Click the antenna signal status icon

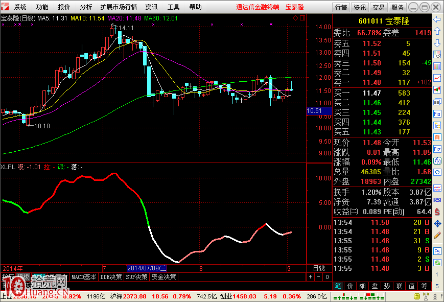(426, 296)
